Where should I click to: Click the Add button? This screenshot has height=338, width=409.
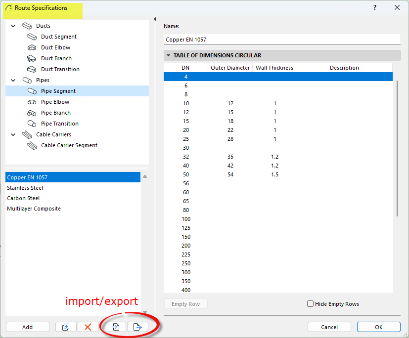pos(28,327)
